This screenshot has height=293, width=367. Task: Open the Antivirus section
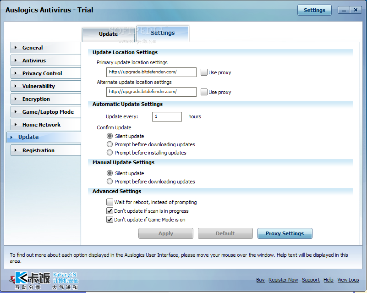tap(46, 61)
